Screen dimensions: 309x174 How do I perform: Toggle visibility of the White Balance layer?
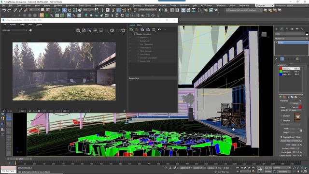click(x=130, y=48)
